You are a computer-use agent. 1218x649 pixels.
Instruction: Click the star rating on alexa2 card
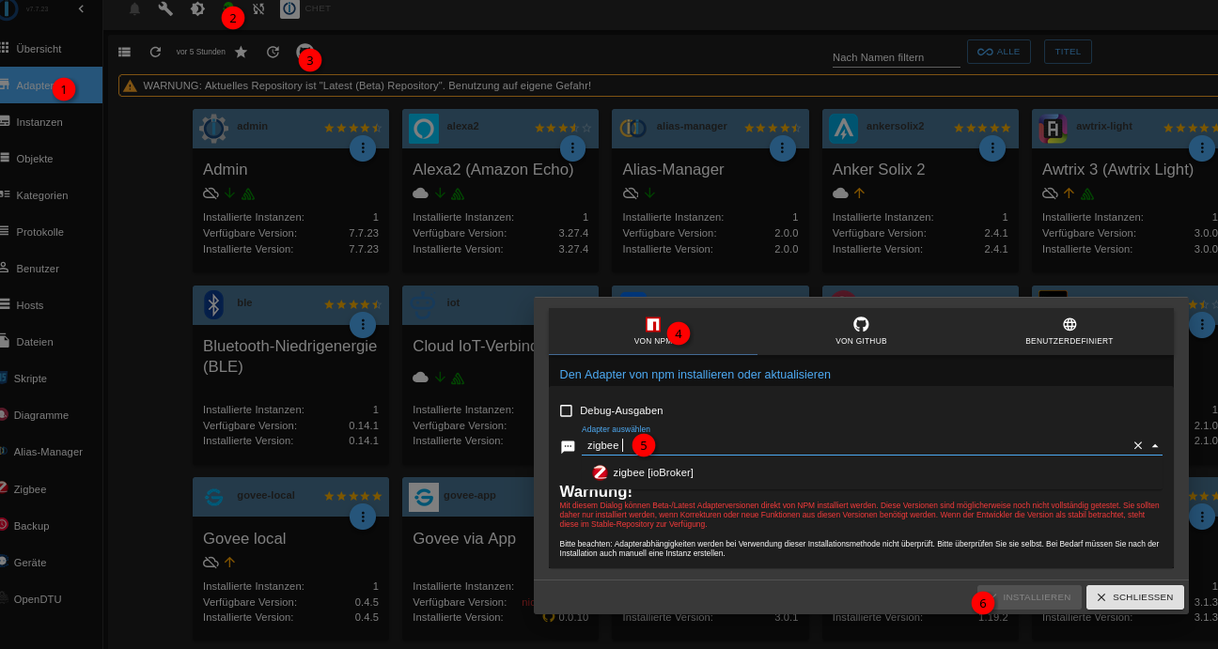point(563,127)
